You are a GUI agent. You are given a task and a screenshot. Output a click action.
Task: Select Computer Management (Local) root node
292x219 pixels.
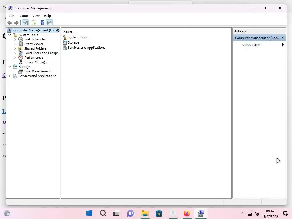pos(36,30)
